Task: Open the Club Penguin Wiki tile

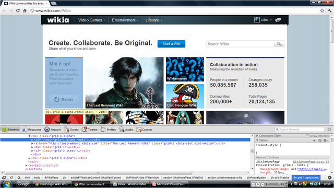Action: coord(185,96)
